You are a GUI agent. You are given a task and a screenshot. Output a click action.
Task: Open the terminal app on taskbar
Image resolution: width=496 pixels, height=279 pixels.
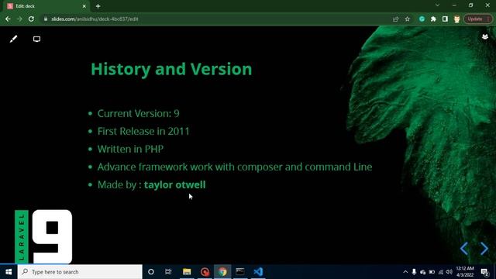(240, 272)
